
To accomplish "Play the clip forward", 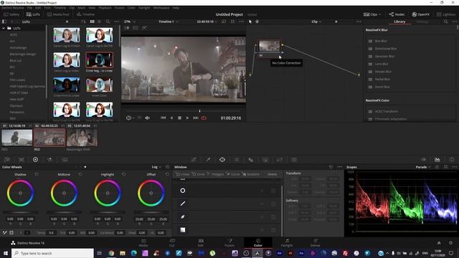I will coord(188,118).
